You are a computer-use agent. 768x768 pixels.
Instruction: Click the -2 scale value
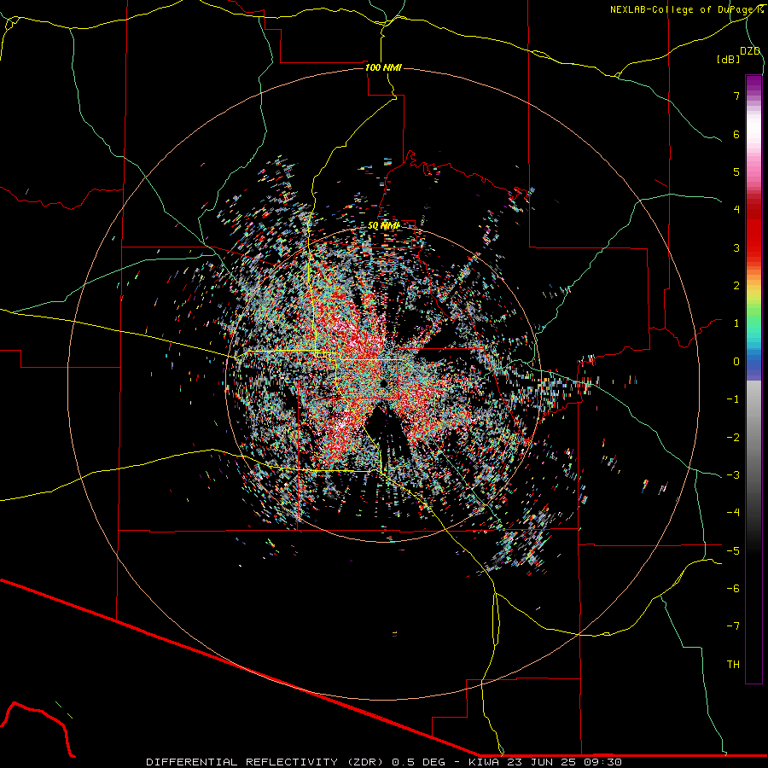(x=733, y=437)
